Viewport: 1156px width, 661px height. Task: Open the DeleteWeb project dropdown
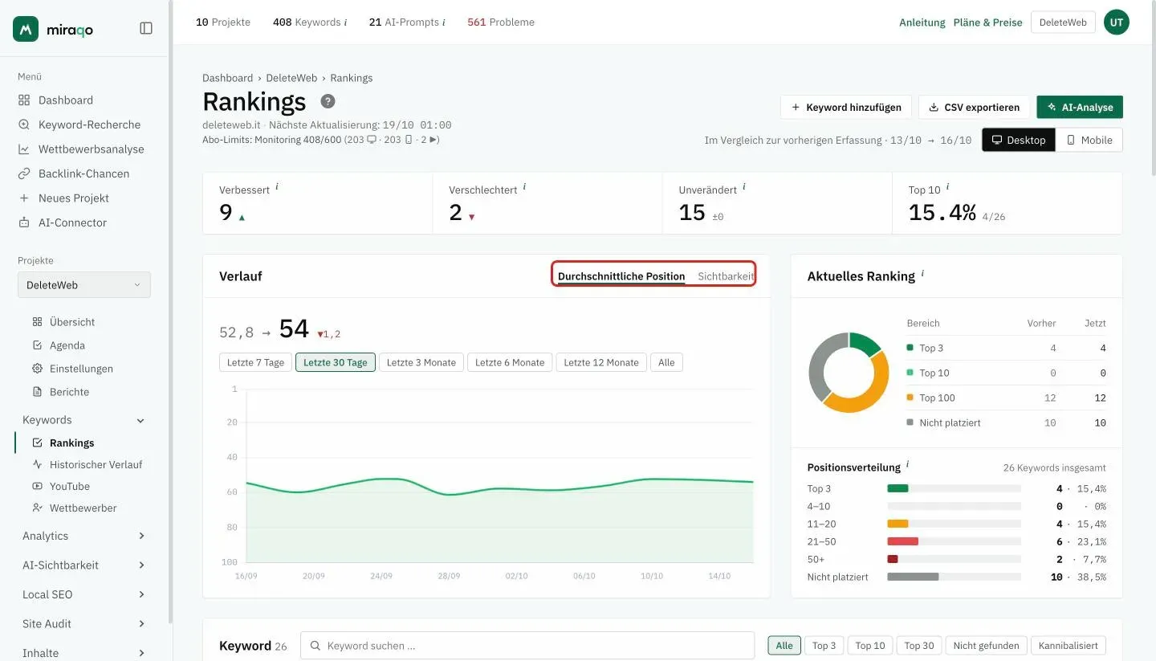point(84,285)
